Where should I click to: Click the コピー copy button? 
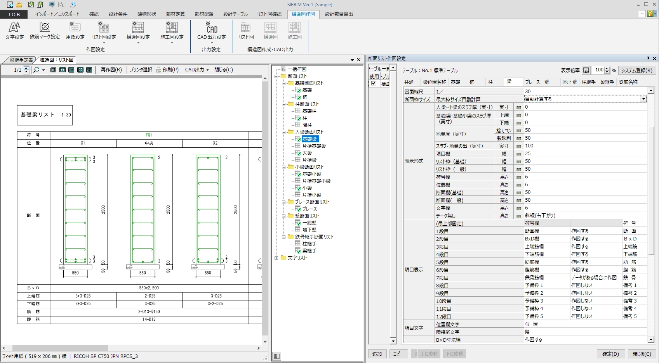coord(398,354)
